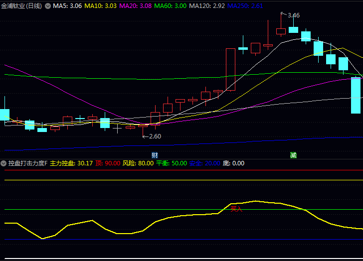363x261 pixels.
Task: Click the red 买入 buy signal marker
Action: click(236, 209)
